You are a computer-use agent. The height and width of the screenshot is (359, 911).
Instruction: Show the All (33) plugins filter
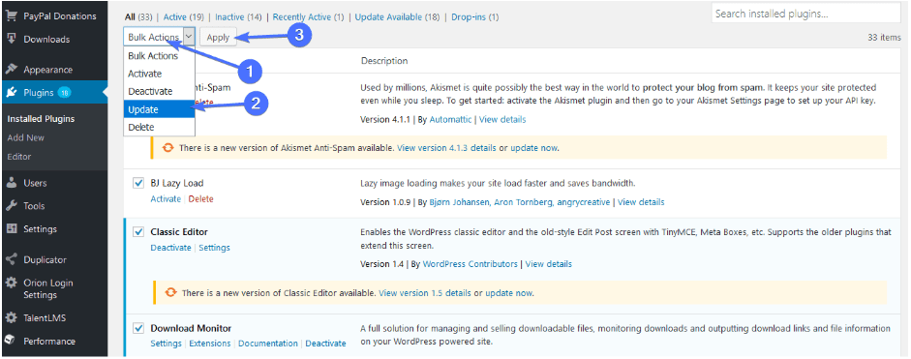138,17
